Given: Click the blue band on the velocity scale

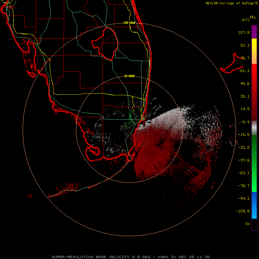Looking at the screenshot, I should (x=254, y=205).
